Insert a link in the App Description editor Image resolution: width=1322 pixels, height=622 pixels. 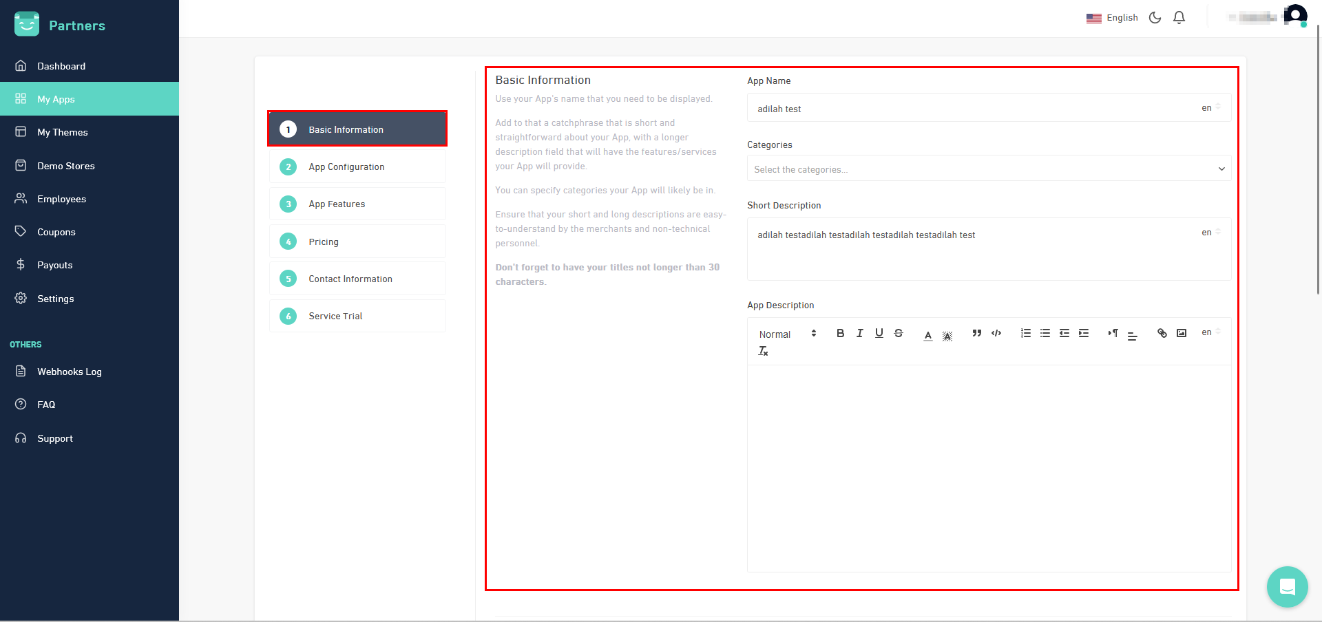point(1162,333)
